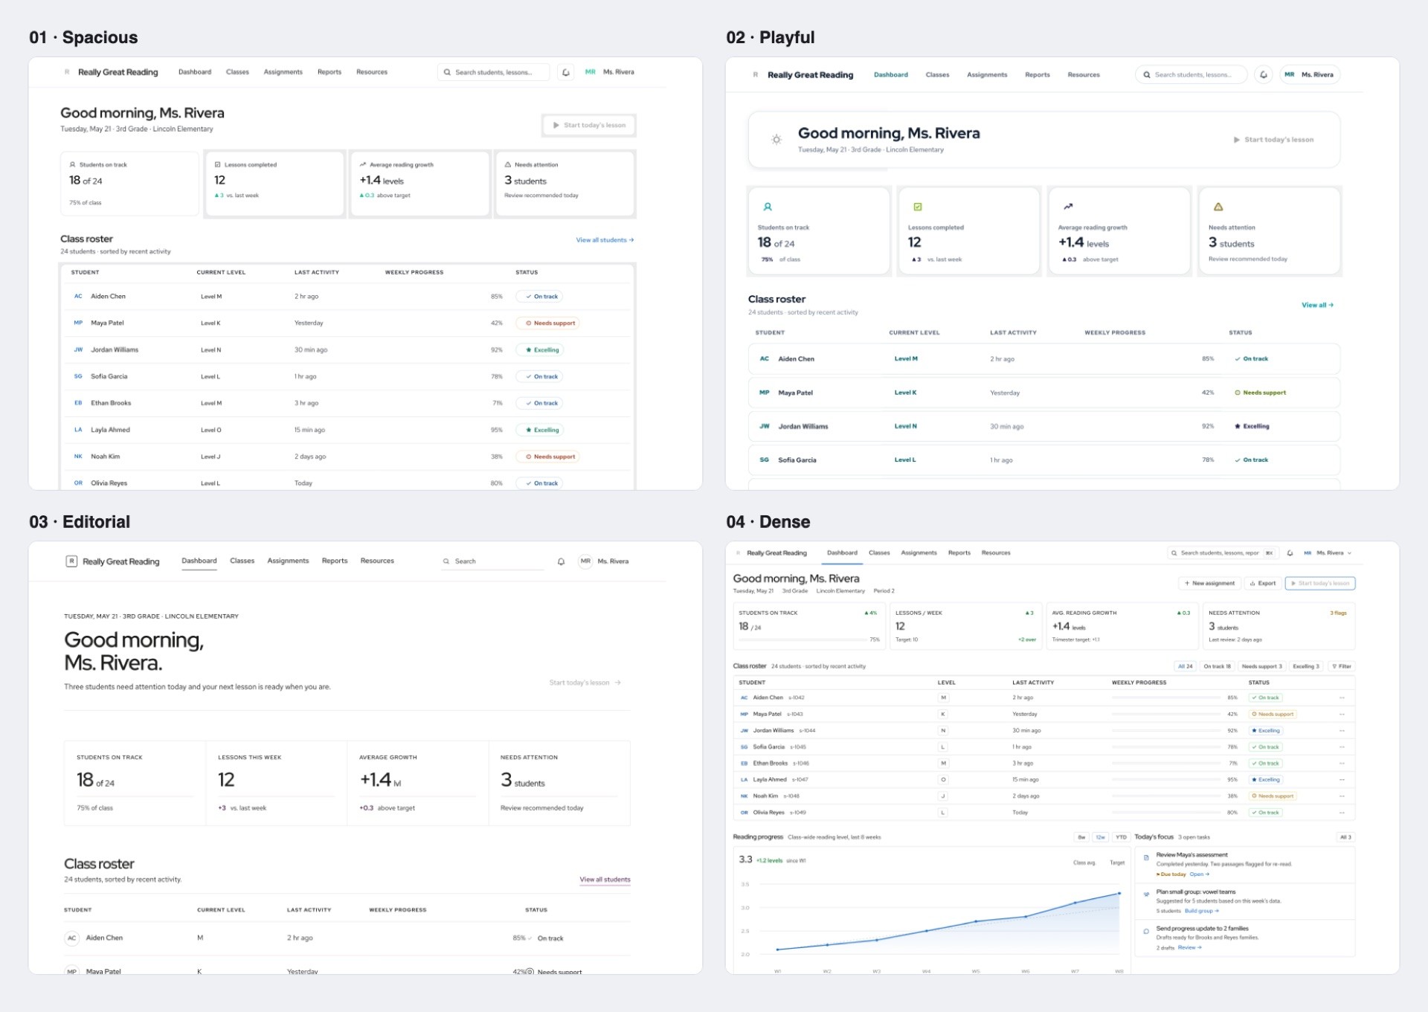Click notification bell in Editorial design
Screen dimensions: 1428x1012
pyautogui.click(x=561, y=561)
